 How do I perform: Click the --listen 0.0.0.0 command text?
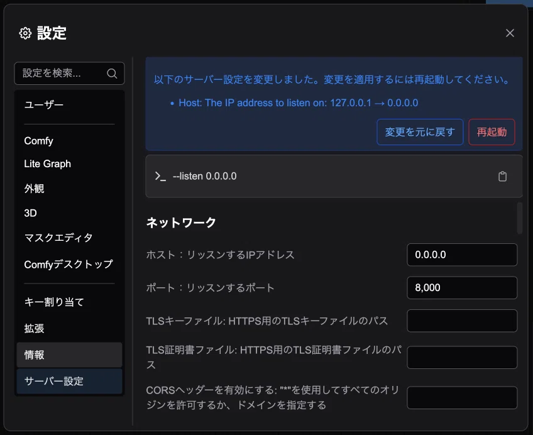(x=205, y=176)
